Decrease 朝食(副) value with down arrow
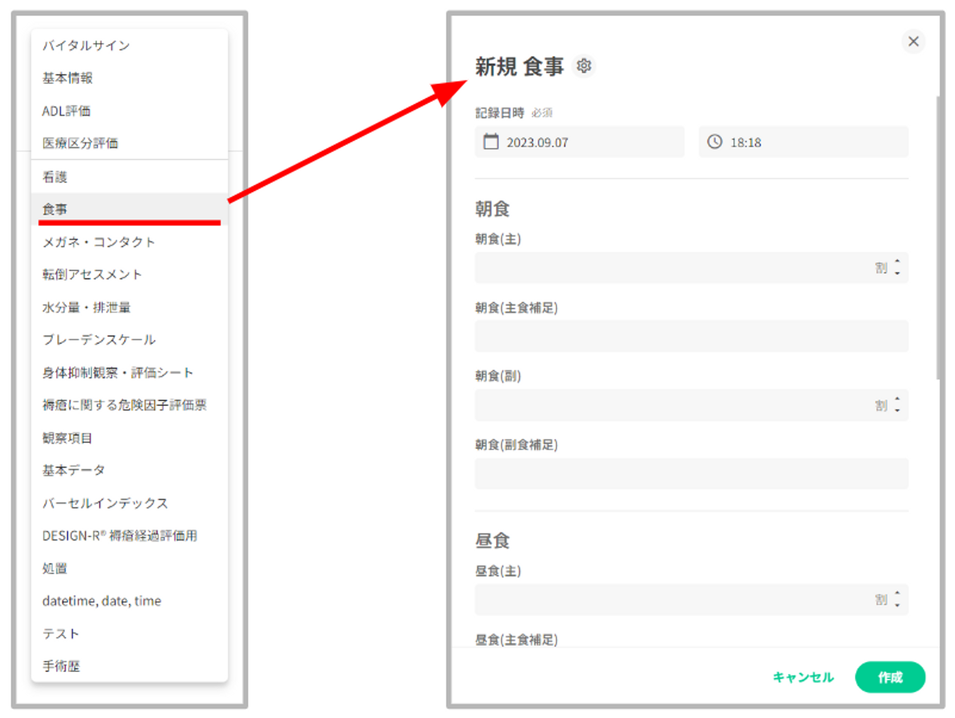 click(897, 411)
